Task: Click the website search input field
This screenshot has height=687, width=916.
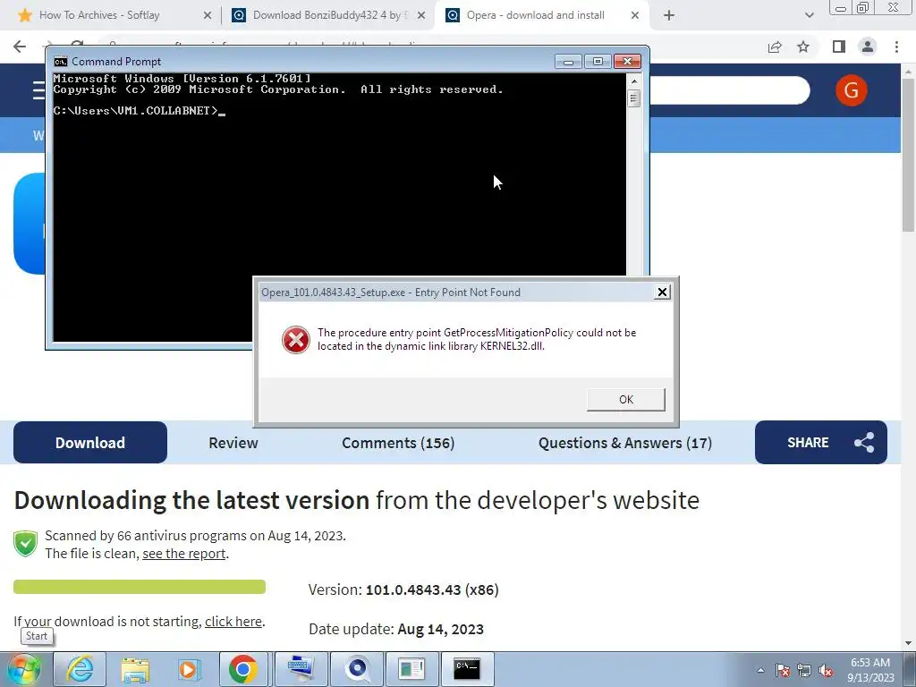Action: click(730, 90)
